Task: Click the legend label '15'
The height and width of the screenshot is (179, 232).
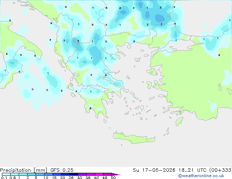Action: click(54, 178)
